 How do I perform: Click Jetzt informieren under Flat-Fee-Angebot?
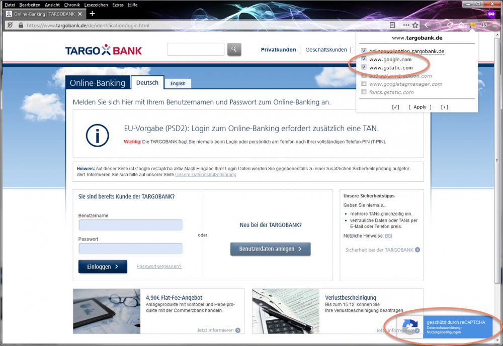(x=218, y=330)
